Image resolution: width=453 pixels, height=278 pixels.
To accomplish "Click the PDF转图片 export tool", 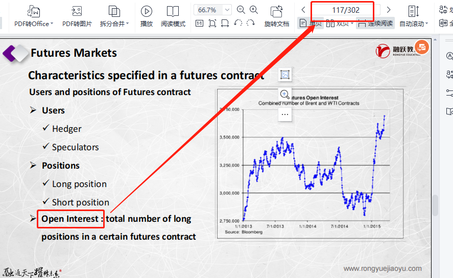I will point(77,16).
